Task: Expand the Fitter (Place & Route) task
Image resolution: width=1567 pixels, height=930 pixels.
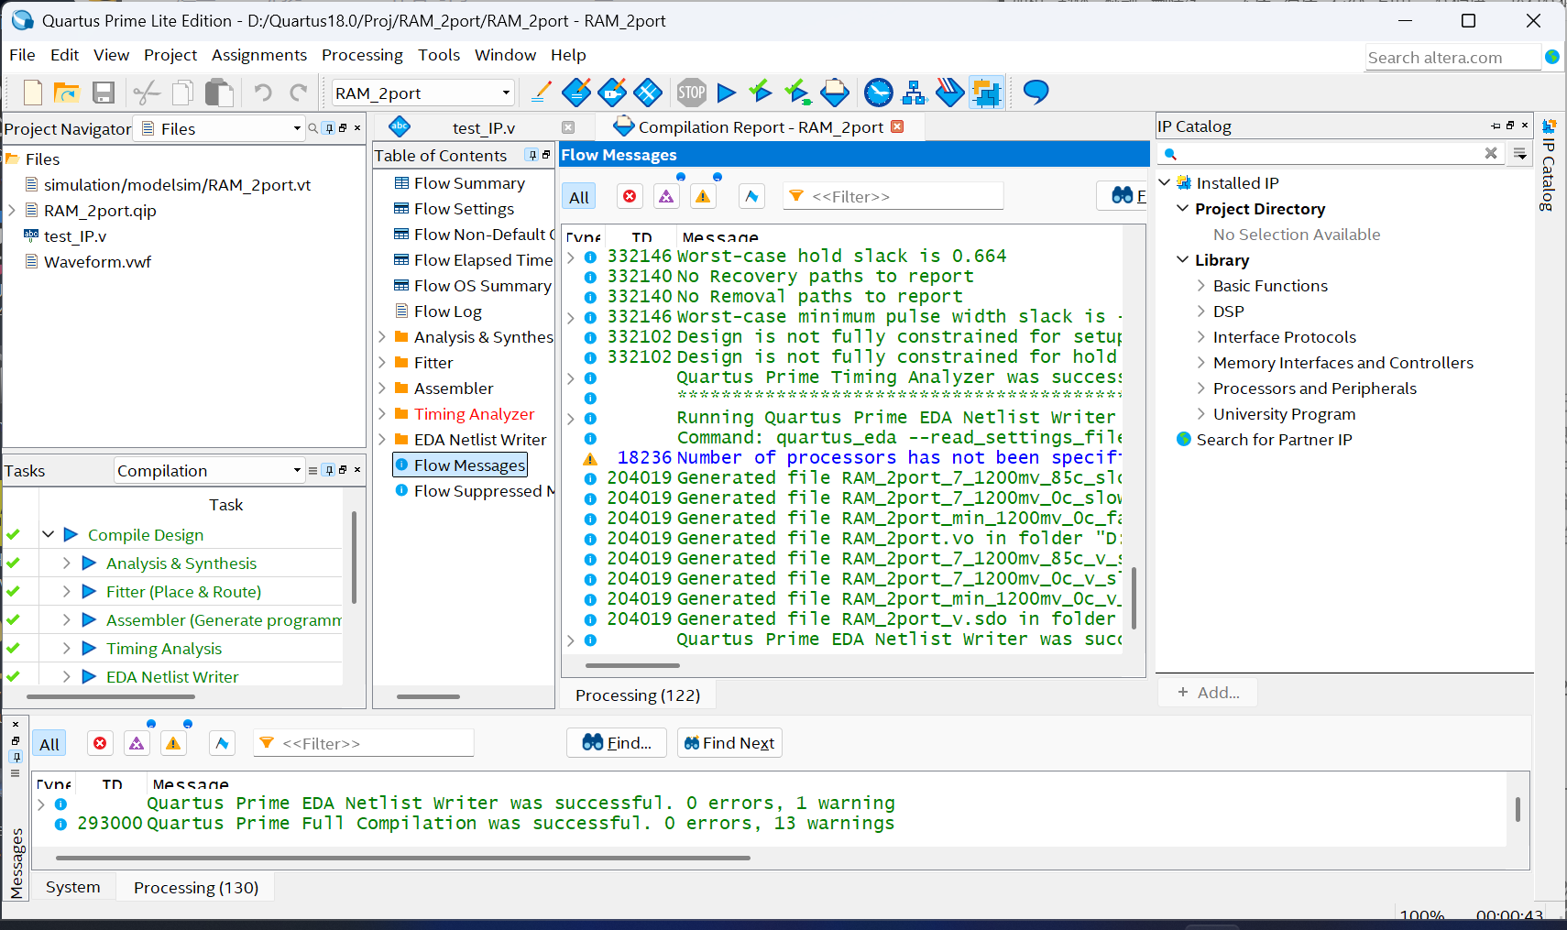Action: 66,591
